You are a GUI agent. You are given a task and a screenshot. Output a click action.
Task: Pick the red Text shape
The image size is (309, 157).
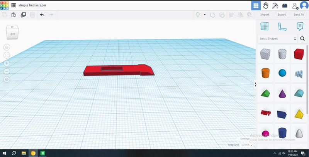tap(265, 113)
